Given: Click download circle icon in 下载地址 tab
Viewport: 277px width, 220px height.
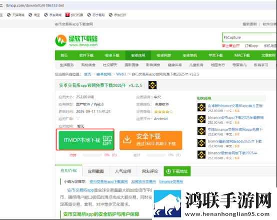Looking at the screenshot, I should (168, 171).
